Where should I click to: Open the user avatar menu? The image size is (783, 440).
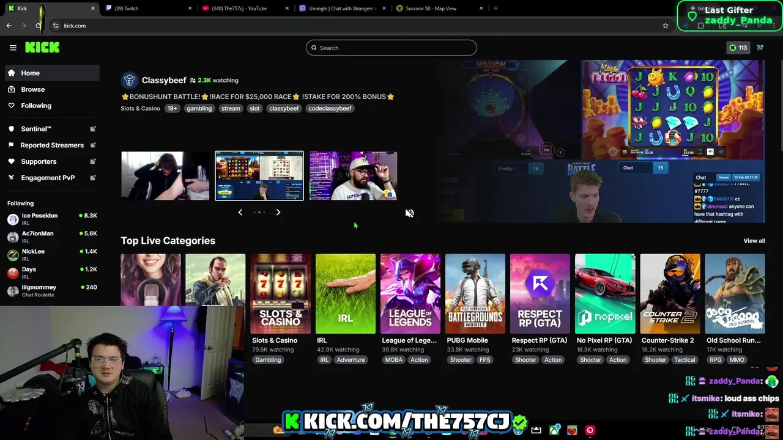coord(760,48)
